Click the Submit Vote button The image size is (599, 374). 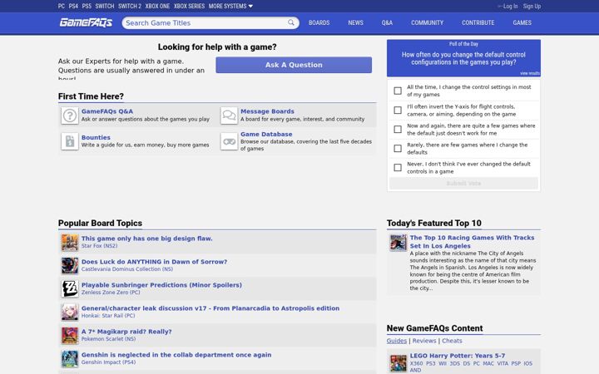pos(463,183)
